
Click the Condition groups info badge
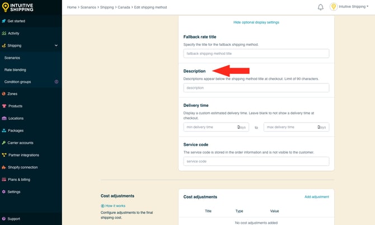coord(57,82)
